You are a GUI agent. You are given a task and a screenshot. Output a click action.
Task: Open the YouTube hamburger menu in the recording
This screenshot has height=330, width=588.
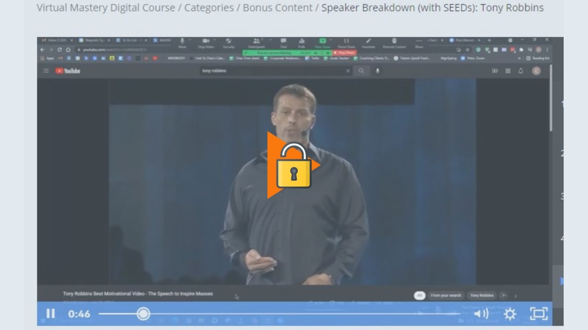click(x=46, y=71)
